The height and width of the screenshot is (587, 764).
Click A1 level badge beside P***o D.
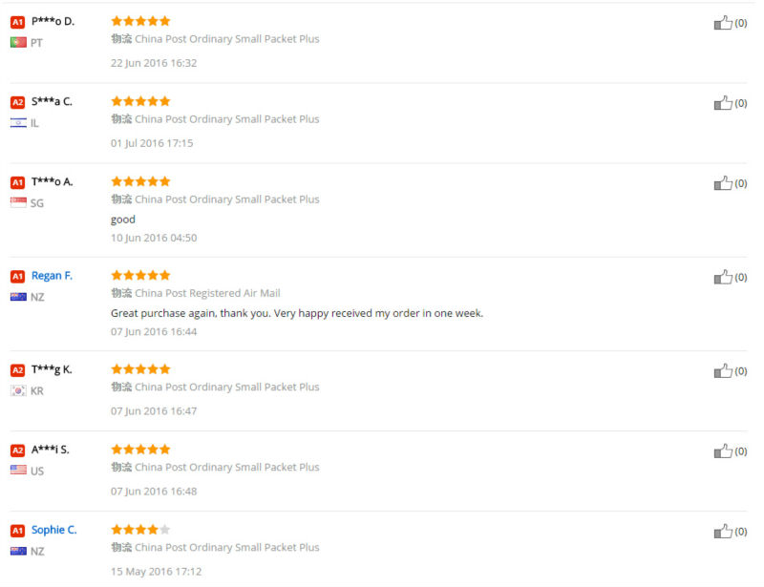(x=17, y=21)
